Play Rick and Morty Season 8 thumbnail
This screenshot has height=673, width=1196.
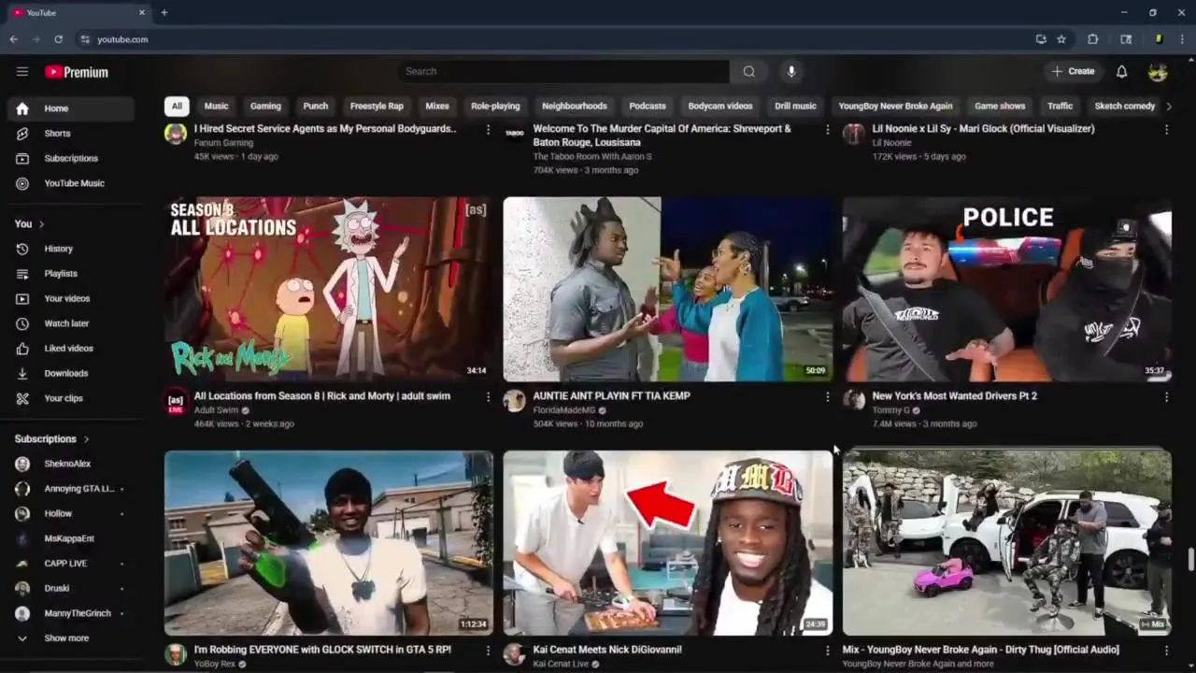(329, 288)
